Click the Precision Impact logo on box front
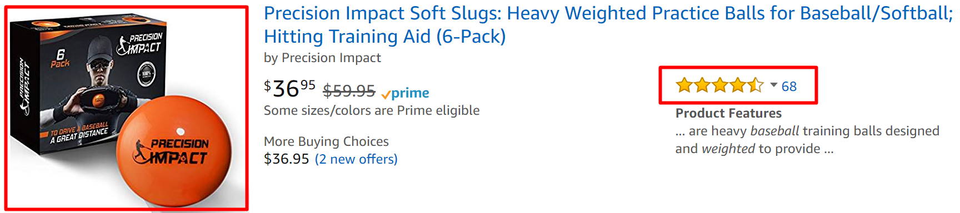Viewport: 960px width, 213px height. click(x=139, y=44)
